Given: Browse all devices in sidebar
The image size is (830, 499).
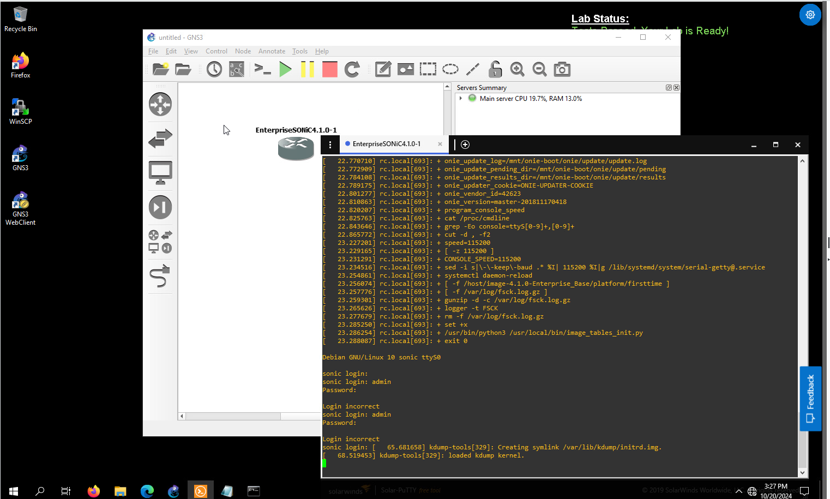Looking at the screenshot, I should pyautogui.click(x=160, y=242).
